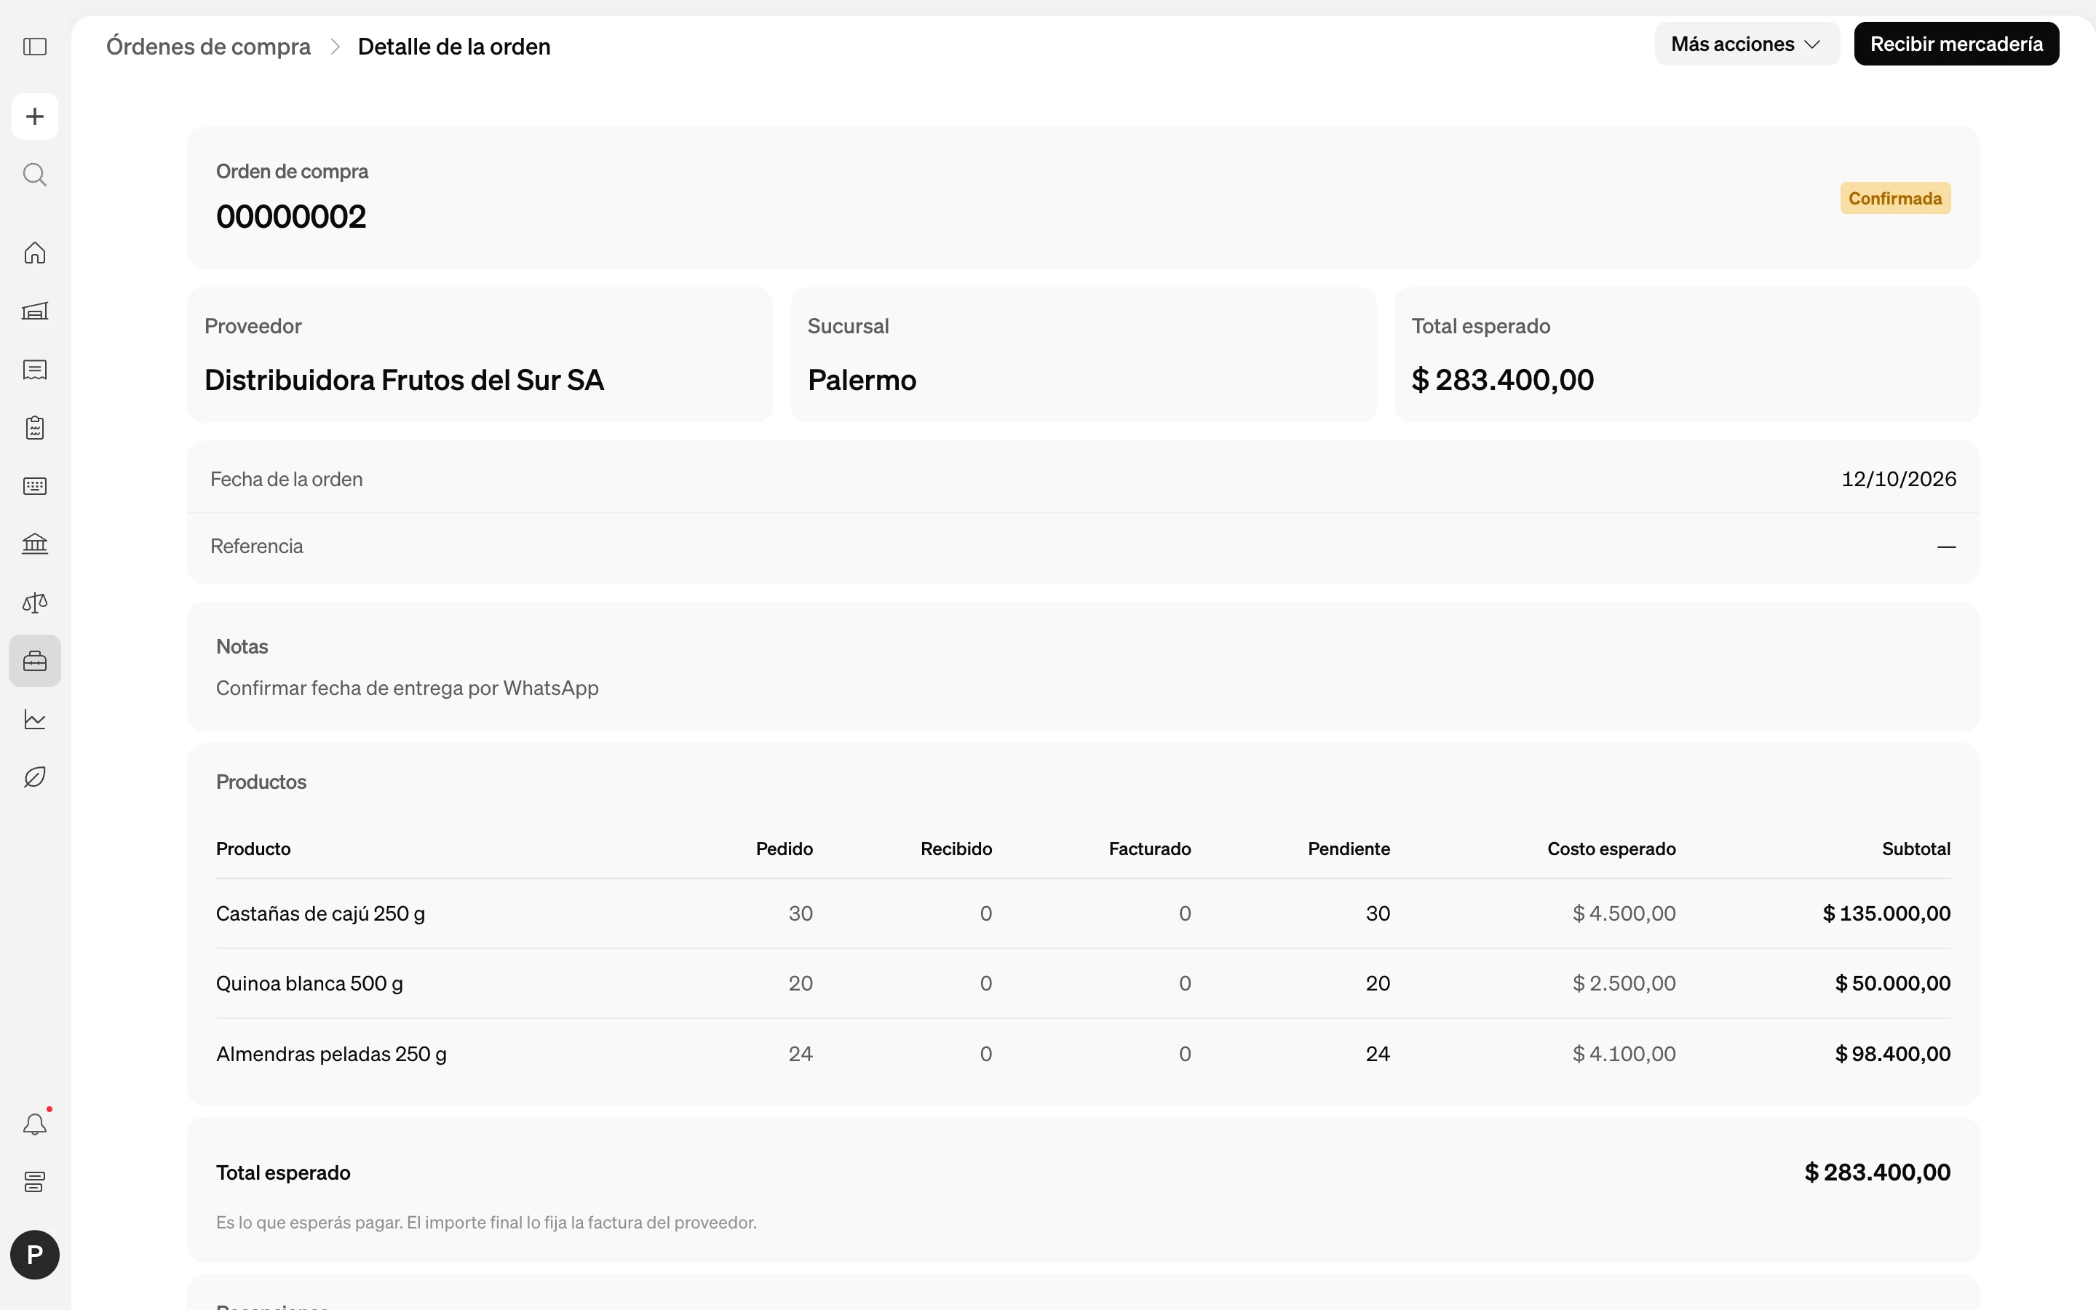Click the Costo esperado column header
Viewport: 2096px width, 1310px height.
coord(1611,849)
